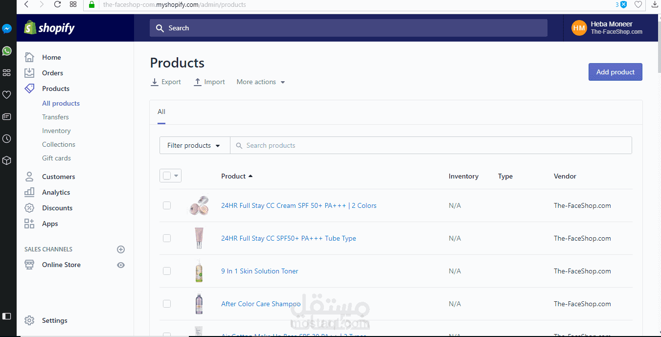Click the After Color Care Shampoo thumbnail
This screenshot has width=661, height=337.
point(198,304)
